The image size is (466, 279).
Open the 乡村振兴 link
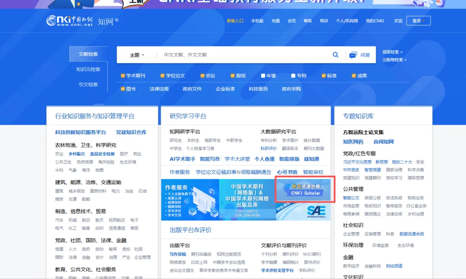[77, 154]
